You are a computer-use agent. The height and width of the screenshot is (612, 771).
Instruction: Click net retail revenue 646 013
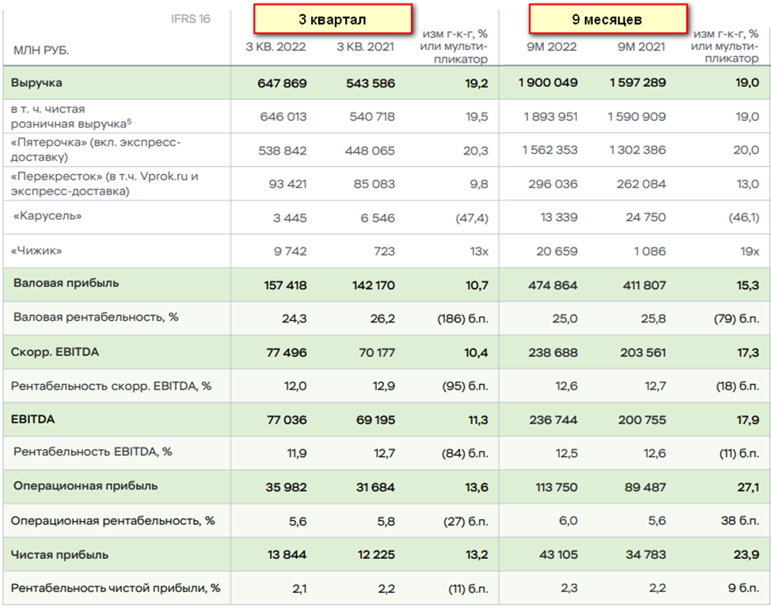[x=283, y=117]
